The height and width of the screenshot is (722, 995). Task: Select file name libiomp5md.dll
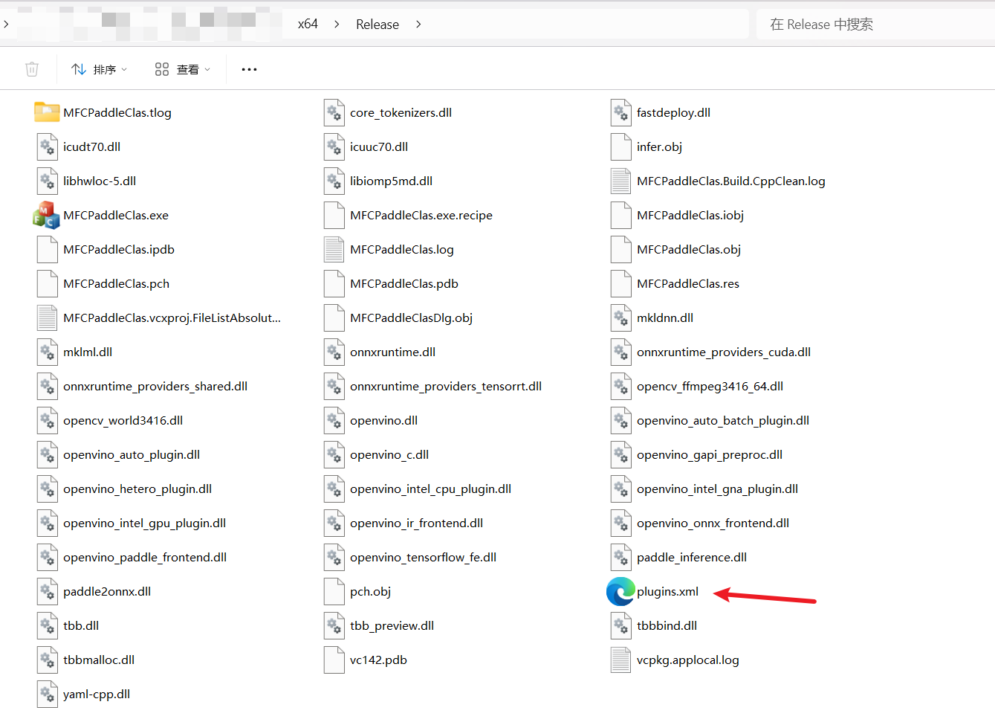(391, 181)
